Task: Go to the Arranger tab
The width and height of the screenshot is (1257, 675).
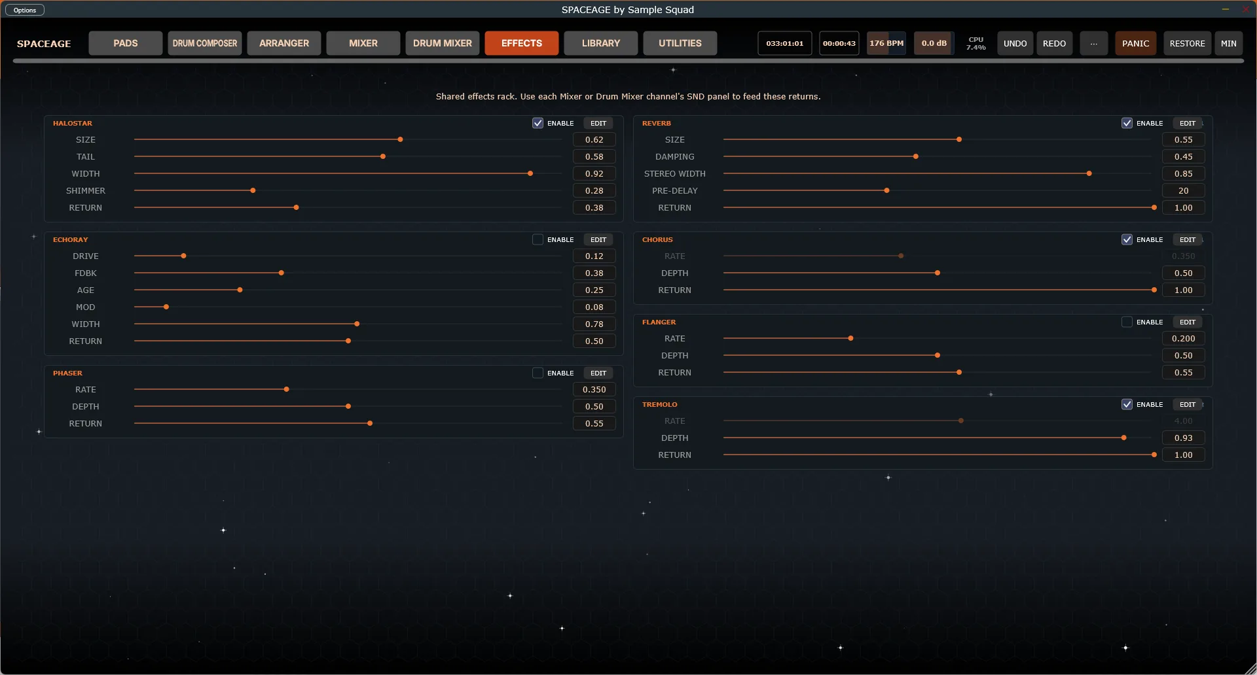Action: tap(284, 43)
